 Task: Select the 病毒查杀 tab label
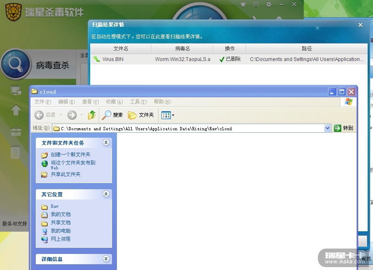[x=53, y=65]
